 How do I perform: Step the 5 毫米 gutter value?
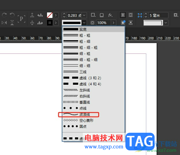click(146, 15)
